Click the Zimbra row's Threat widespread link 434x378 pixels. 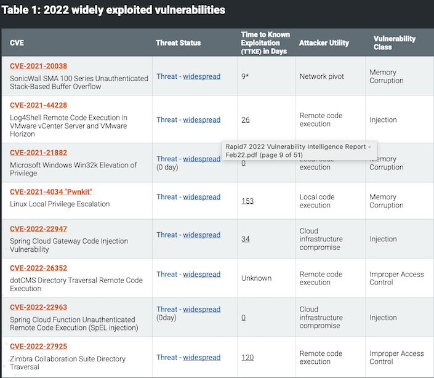click(201, 357)
